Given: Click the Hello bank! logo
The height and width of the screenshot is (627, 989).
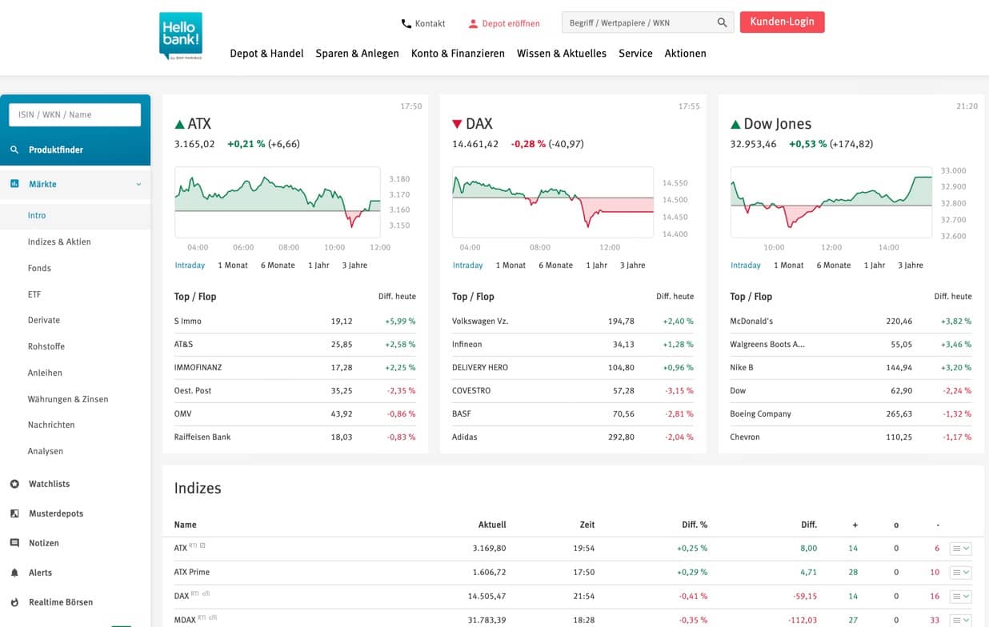Looking at the screenshot, I should coord(181,36).
